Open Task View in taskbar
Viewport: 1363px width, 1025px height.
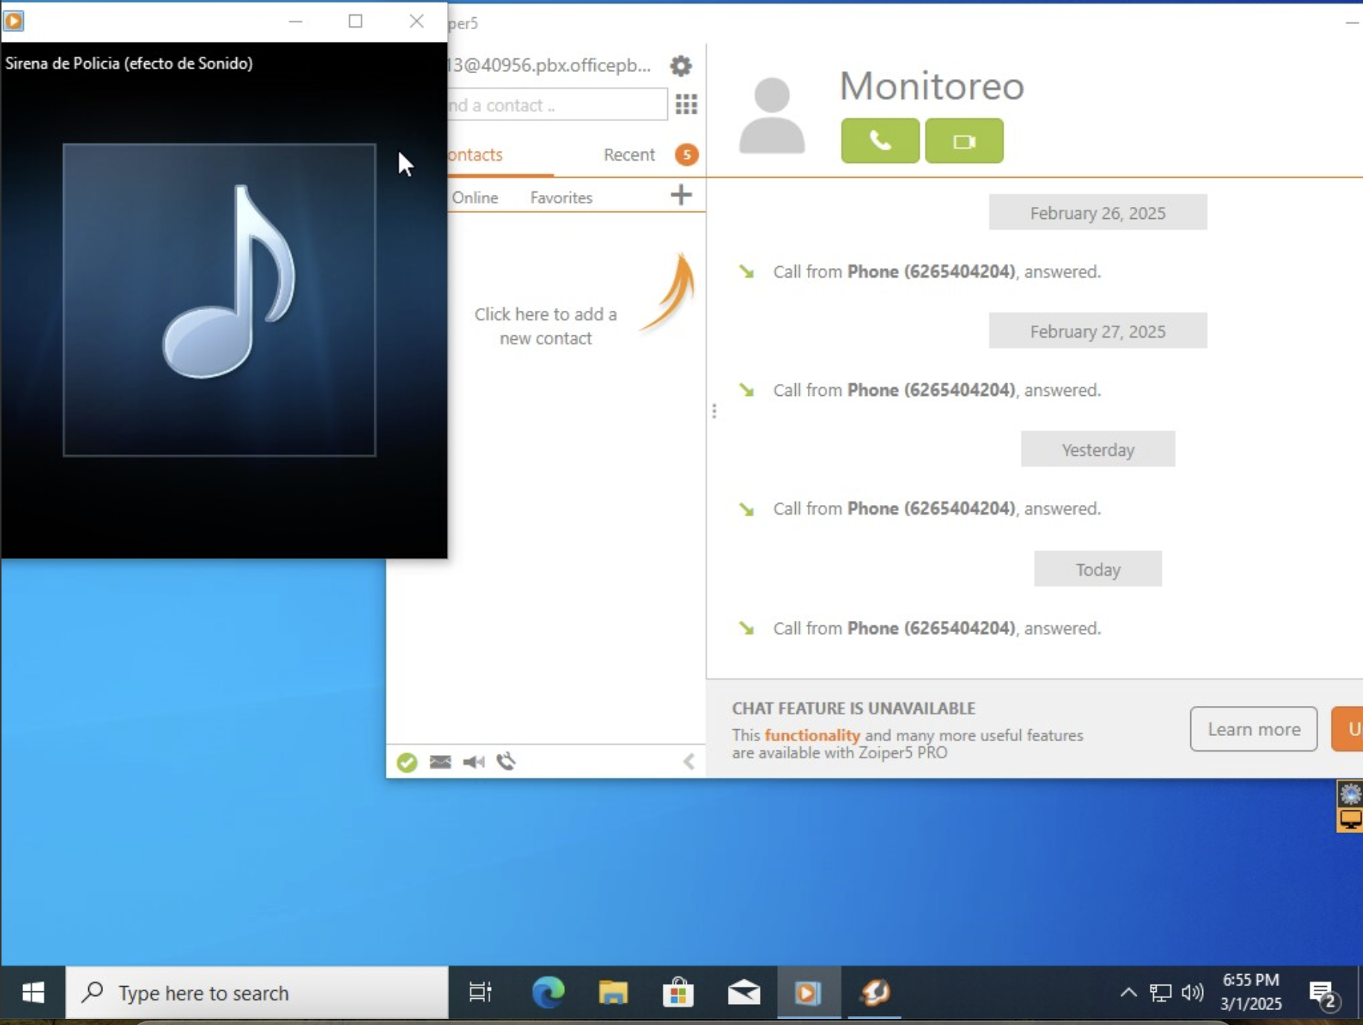480,992
